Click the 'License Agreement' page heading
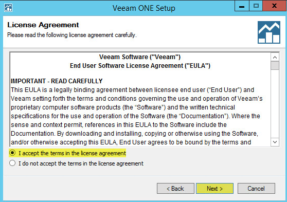 click(x=43, y=25)
